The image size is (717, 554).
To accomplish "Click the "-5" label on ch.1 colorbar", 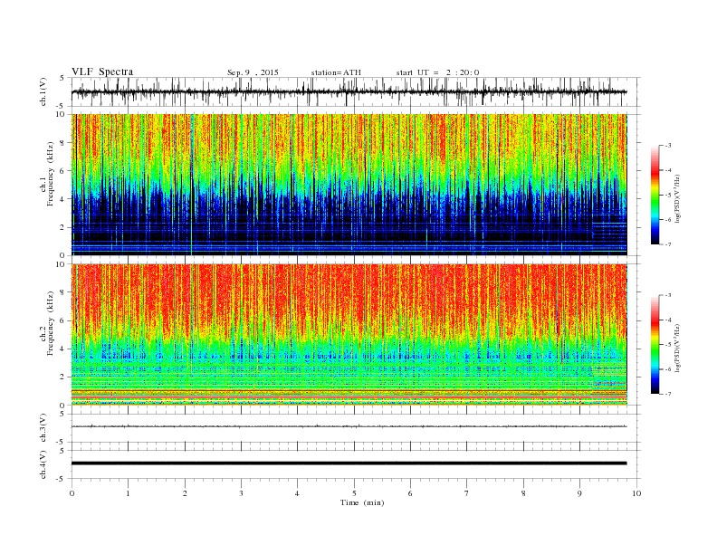I will (x=667, y=195).
